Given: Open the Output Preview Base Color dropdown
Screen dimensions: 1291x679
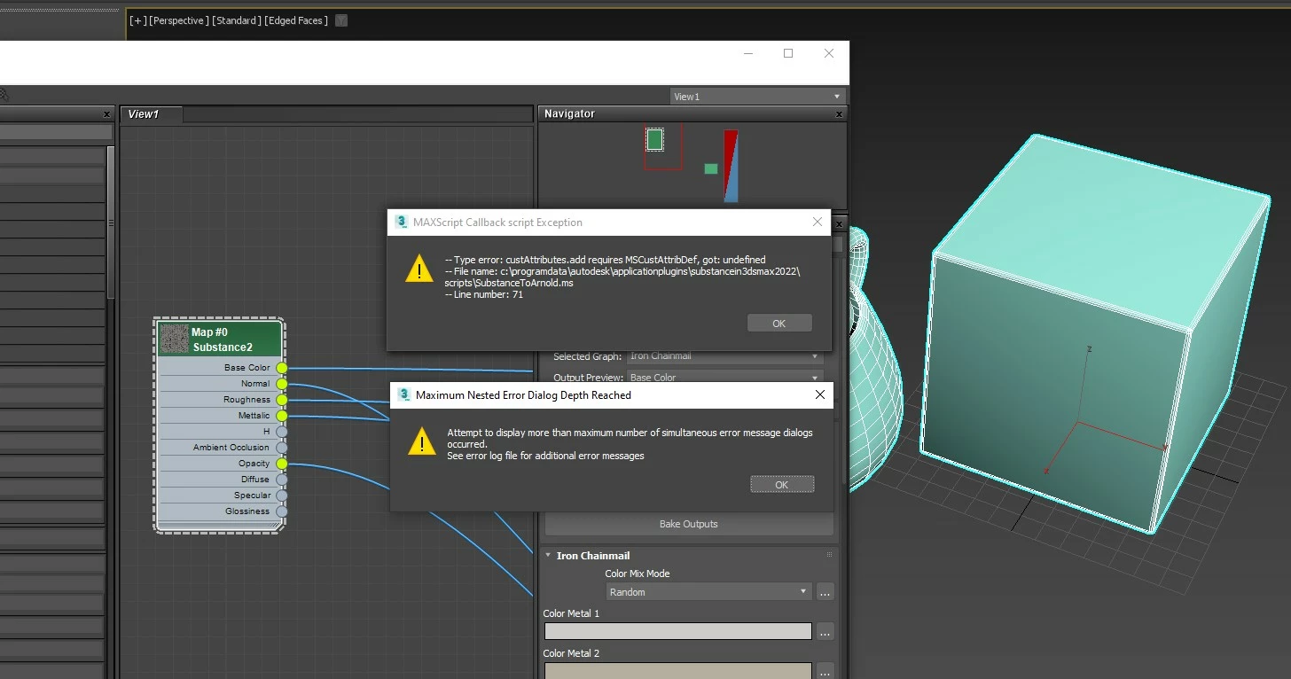Looking at the screenshot, I should pos(725,378).
